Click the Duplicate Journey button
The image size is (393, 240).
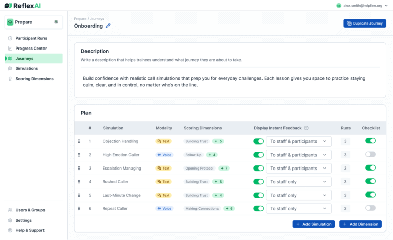(x=365, y=23)
